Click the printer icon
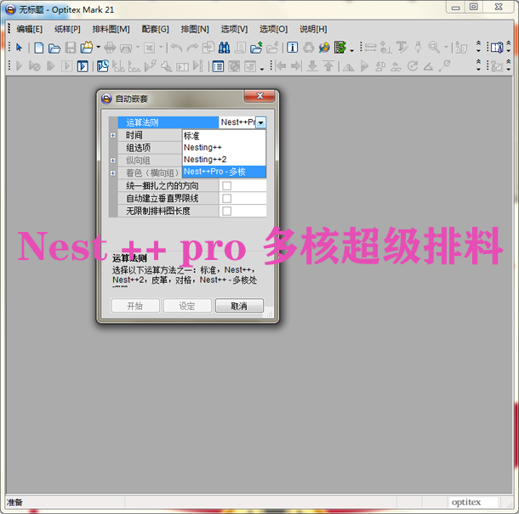The height and width of the screenshot is (514, 519). (x=110, y=48)
